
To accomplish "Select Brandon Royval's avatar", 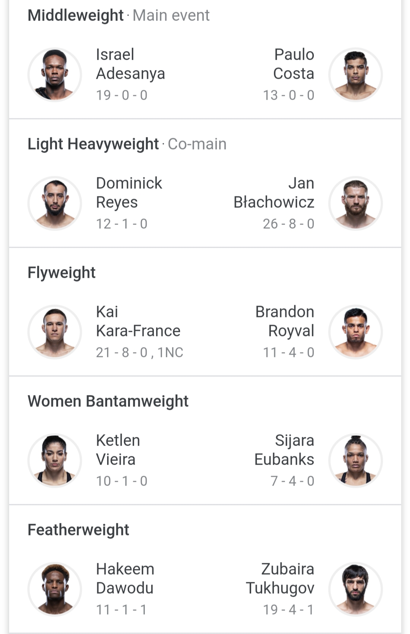I will (x=355, y=332).
